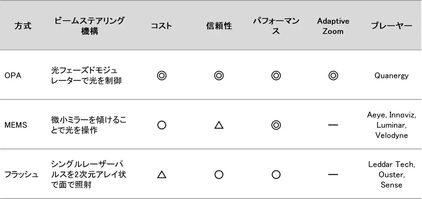The image size is (422, 199).
Task: Select the MEMS row label
Action: (x=16, y=125)
